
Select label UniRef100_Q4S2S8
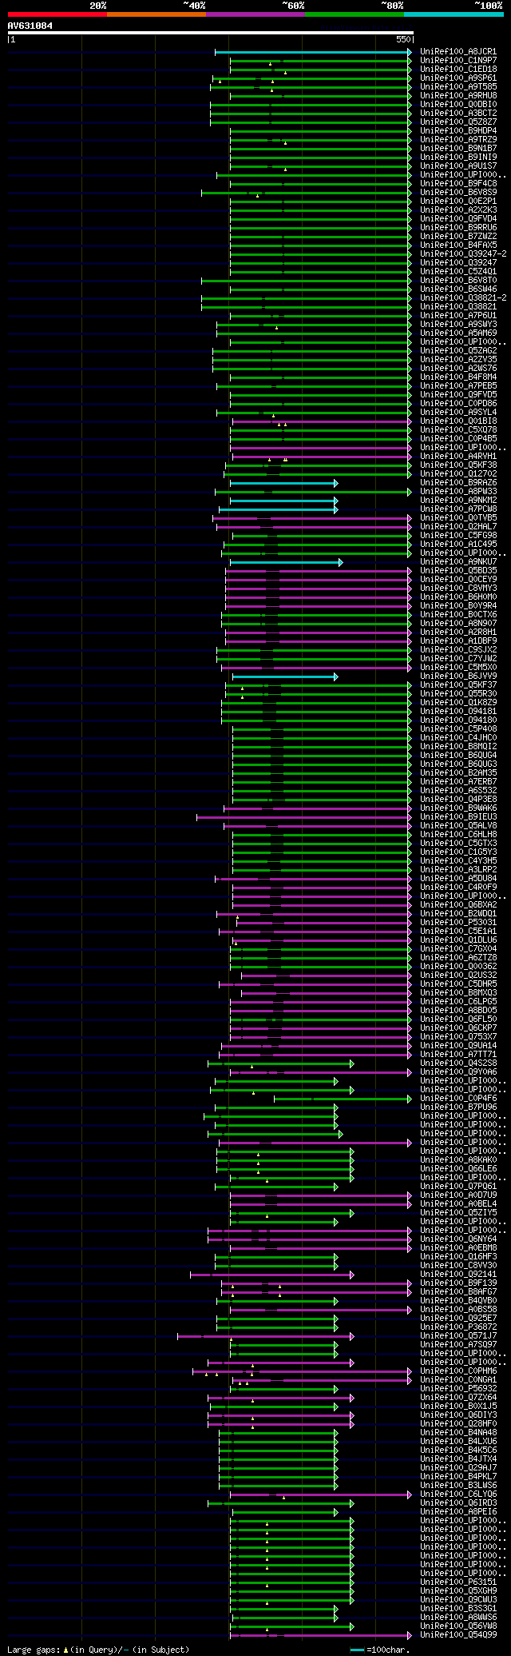pos(458,1063)
